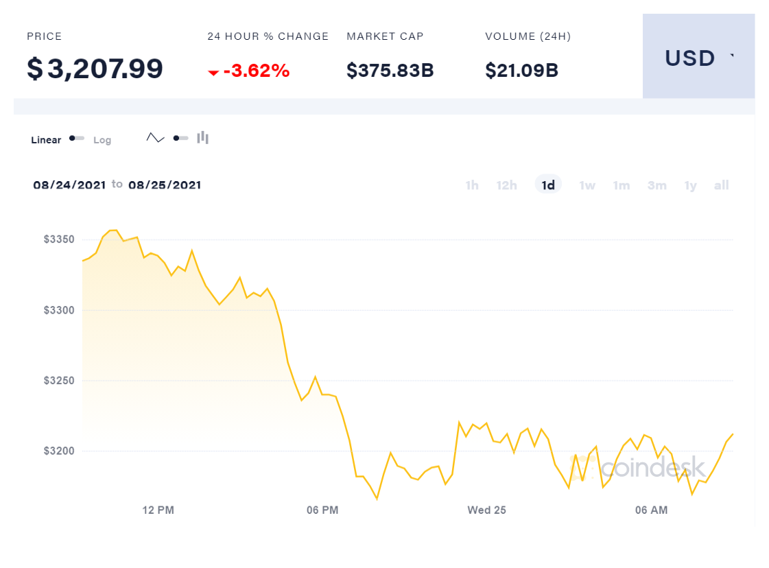Open the USD currency dropdown

(x=698, y=58)
